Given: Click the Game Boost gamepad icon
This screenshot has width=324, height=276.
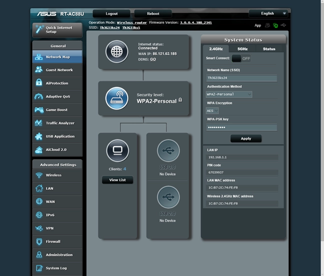Looking at the screenshot, I should [39, 109].
